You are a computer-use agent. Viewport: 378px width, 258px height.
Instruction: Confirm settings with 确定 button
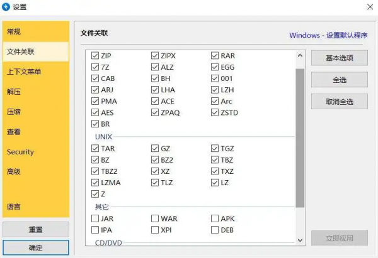[x=36, y=247]
